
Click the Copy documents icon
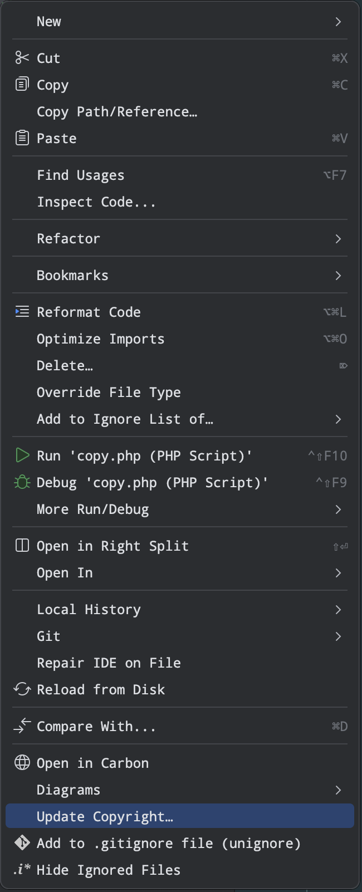coord(22,85)
